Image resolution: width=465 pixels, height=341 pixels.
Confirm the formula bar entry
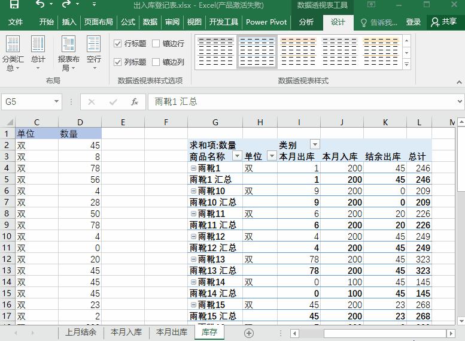113,102
